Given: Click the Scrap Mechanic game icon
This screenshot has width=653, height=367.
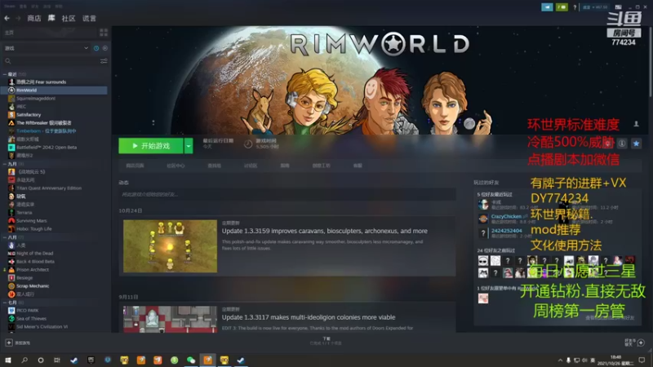Looking at the screenshot, I should 11,286.
